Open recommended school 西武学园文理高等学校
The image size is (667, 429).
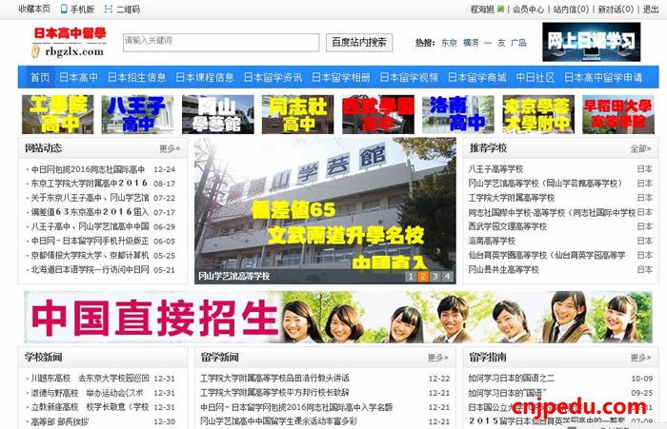508,226
